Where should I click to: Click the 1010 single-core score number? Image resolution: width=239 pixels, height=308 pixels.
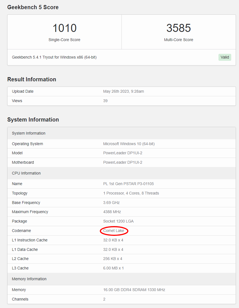coord(64,28)
